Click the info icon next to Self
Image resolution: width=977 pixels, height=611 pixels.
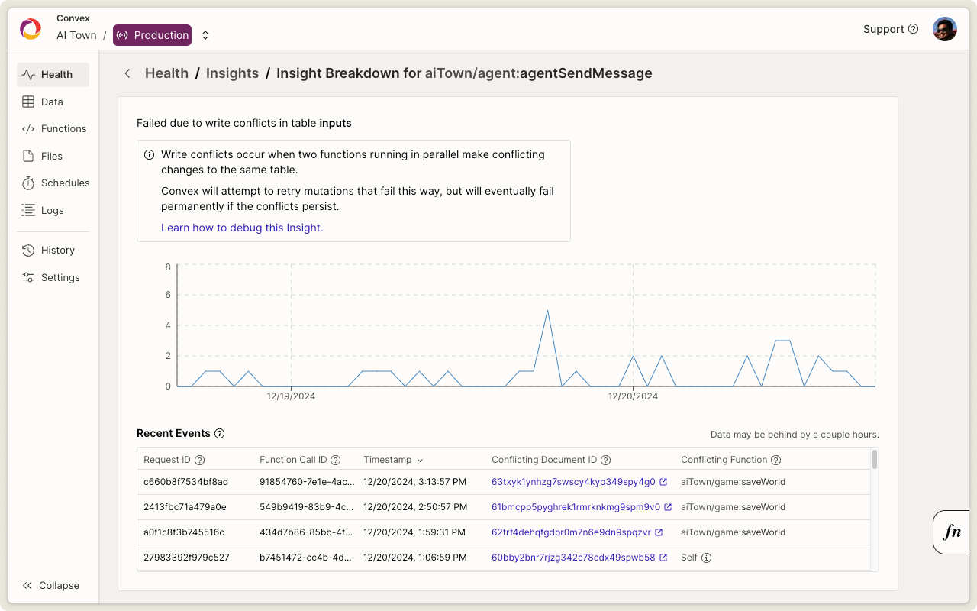click(707, 558)
